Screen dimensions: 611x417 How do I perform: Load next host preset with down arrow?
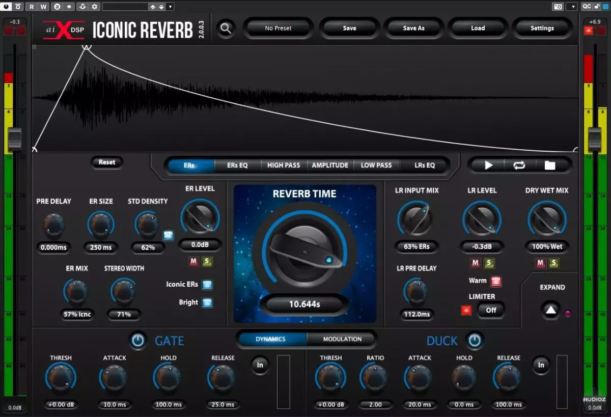[x=161, y=7]
